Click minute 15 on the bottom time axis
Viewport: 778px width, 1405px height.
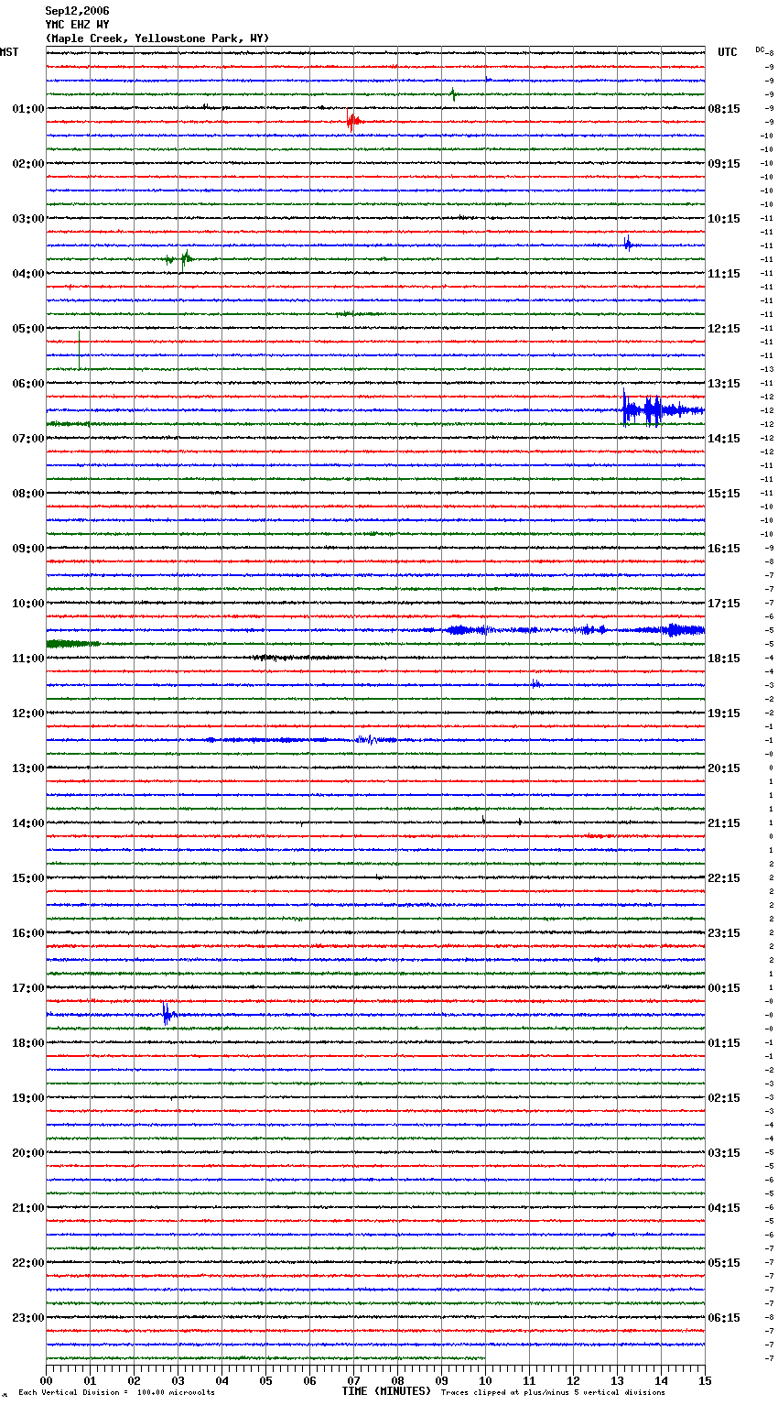coord(705,1381)
